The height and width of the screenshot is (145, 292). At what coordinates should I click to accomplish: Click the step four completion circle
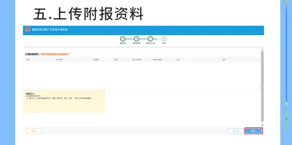pyautogui.click(x=164, y=39)
